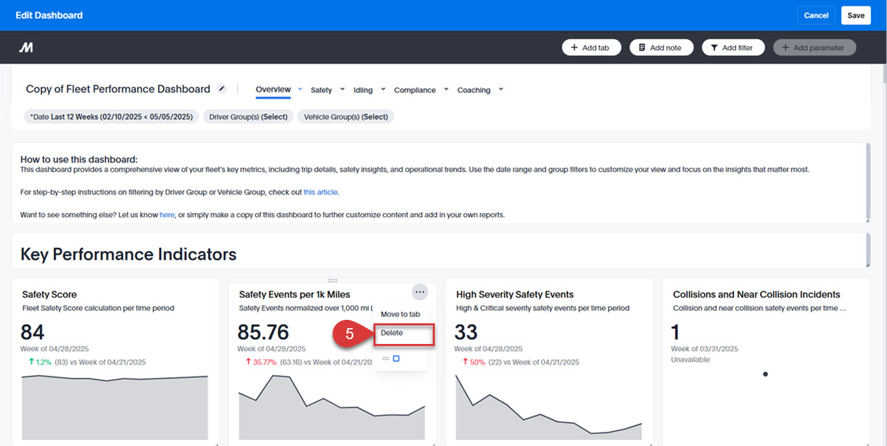Open the 'this article' link
Image resolution: width=887 pixels, height=446 pixels.
(x=321, y=192)
